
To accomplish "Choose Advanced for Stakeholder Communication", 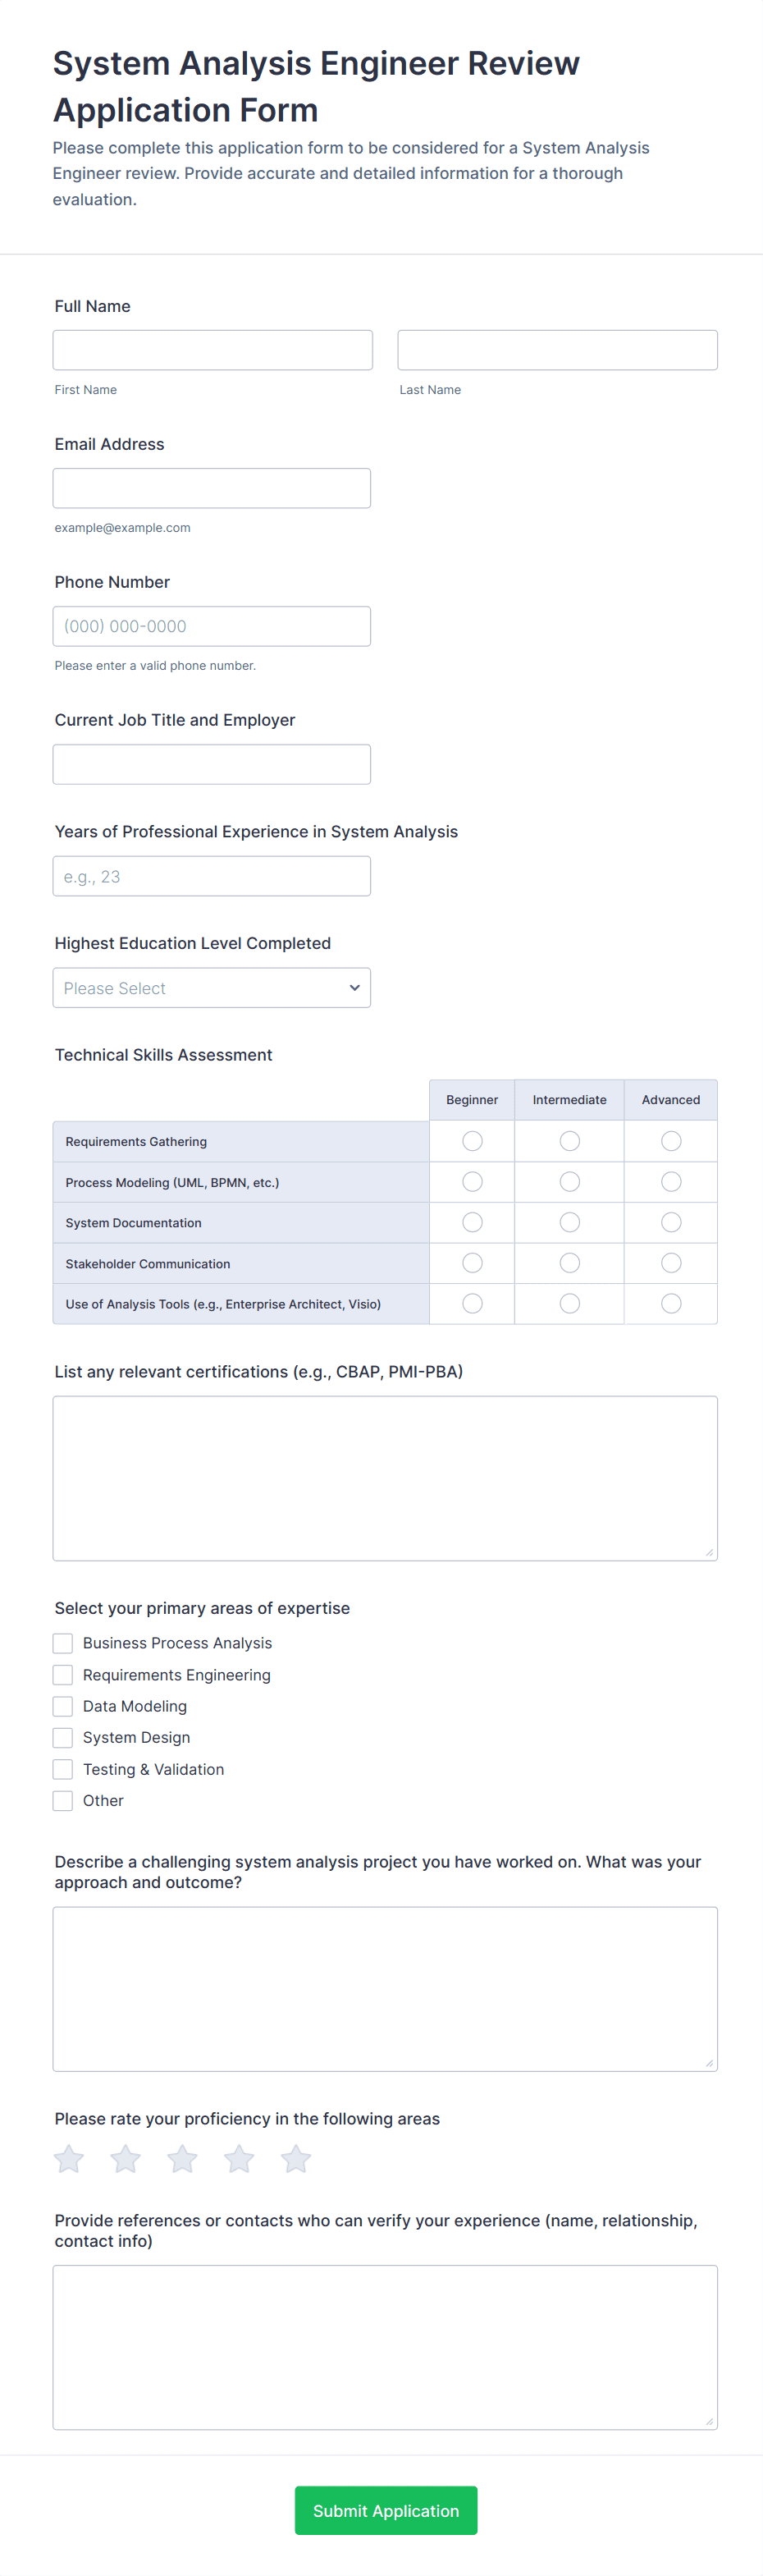I will [x=671, y=1263].
